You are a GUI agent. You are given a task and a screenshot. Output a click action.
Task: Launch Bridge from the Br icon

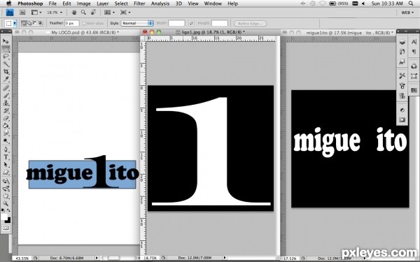22,13
